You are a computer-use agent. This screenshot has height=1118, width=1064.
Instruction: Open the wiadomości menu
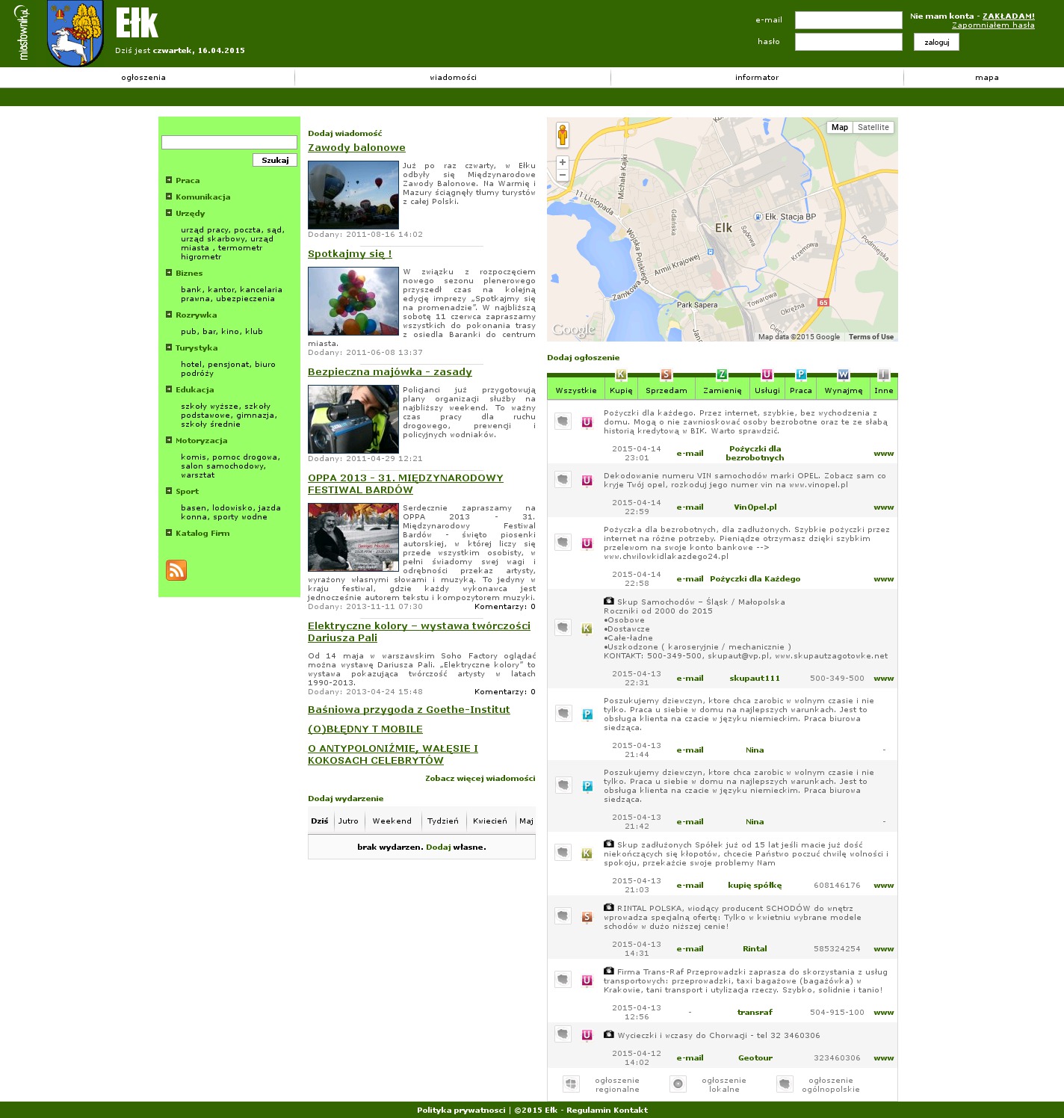(x=453, y=78)
